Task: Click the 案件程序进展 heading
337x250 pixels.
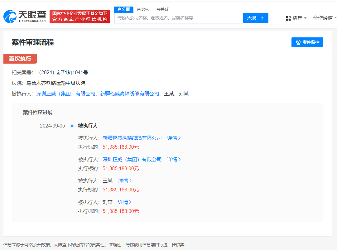Action: click(x=38, y=112)
